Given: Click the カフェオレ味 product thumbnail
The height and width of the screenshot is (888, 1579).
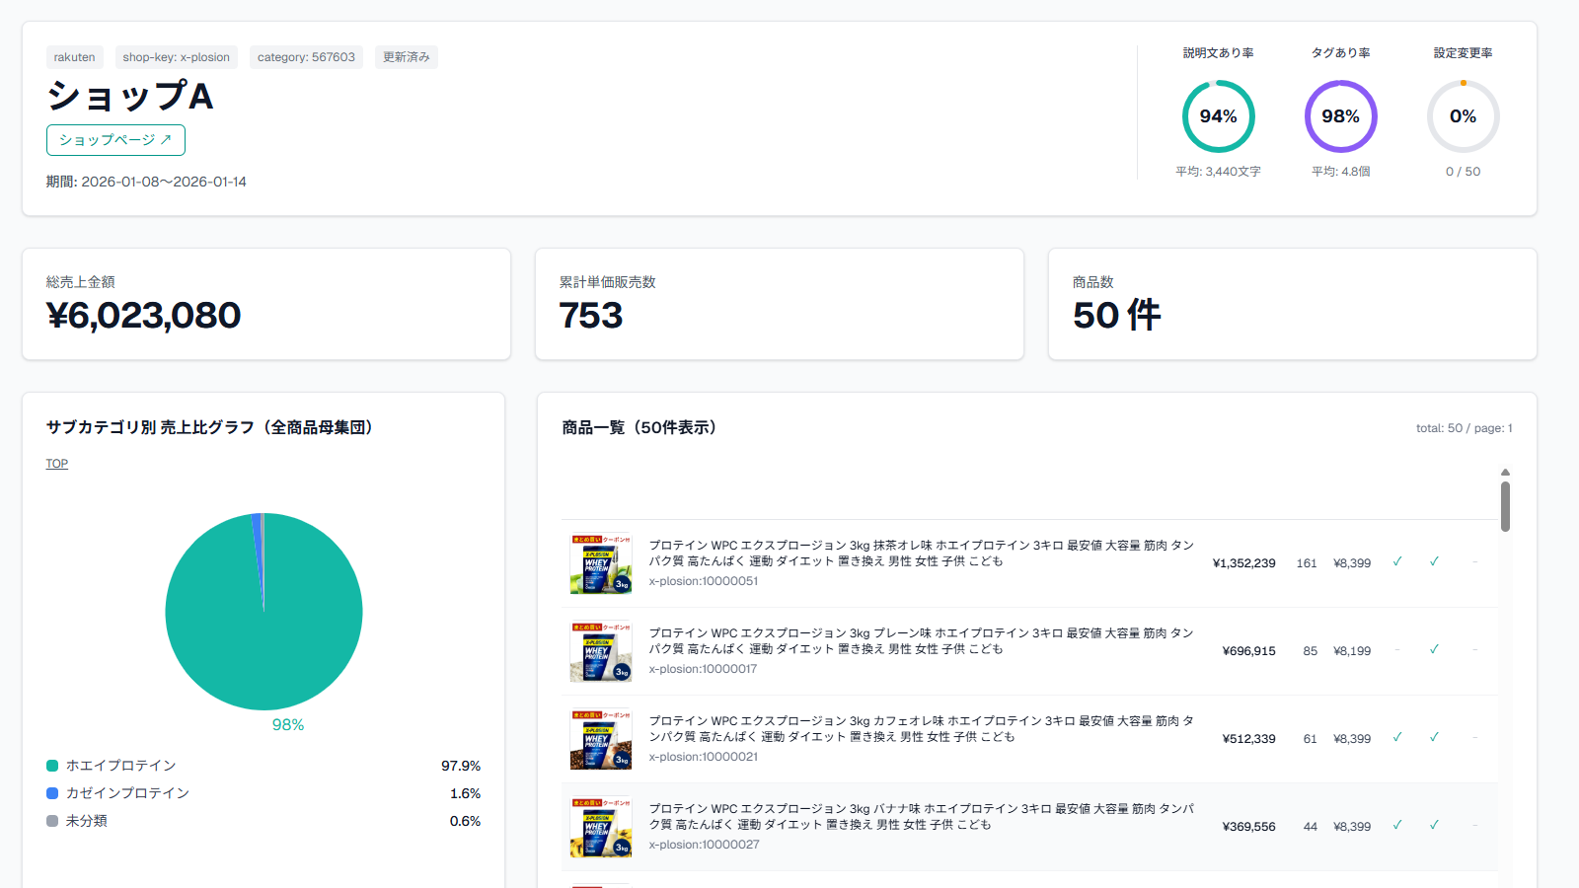Looking at the screenshot, I should tap(601, 739).
